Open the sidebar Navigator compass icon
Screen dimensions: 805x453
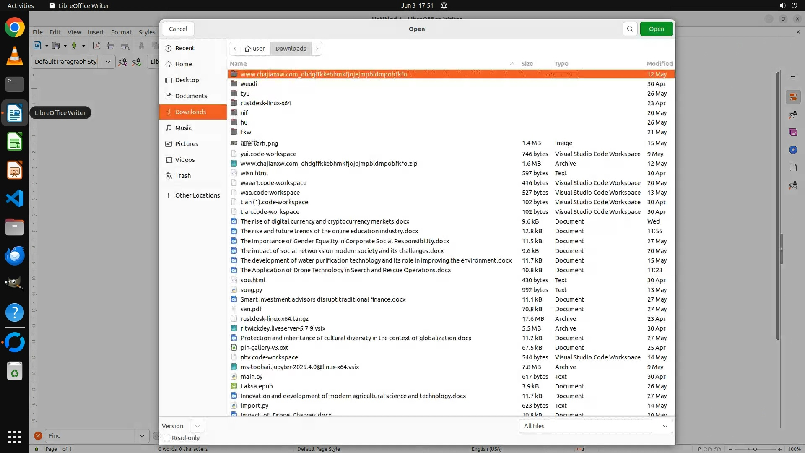[793, 150]
